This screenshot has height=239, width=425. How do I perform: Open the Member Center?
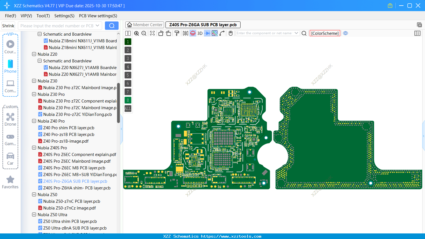click(145, 25)
